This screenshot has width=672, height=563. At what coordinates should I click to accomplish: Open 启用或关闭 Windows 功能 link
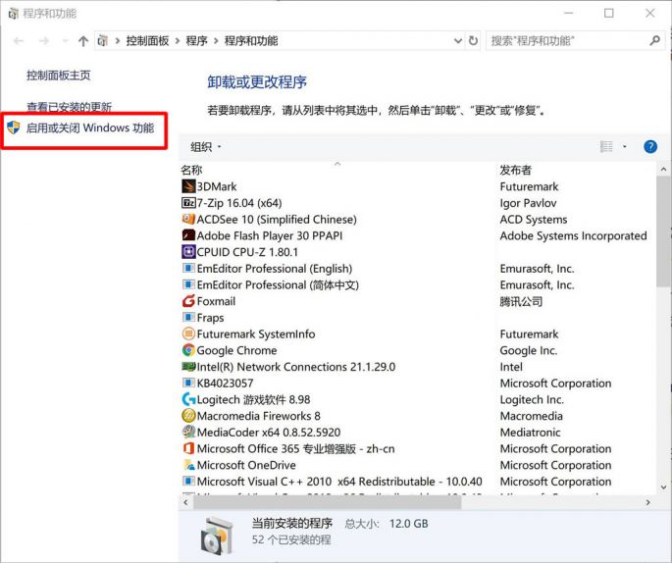(90, 128)
